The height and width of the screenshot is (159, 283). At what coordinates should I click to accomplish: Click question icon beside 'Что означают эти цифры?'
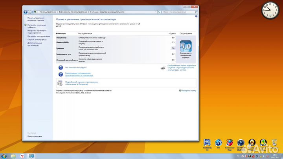61,68
